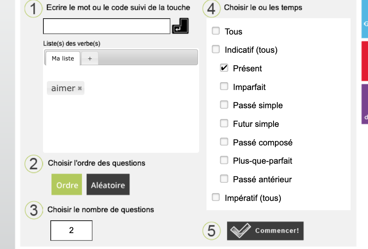Choose Aléatoire question order
Screen dimensions: 368x249
point(108,185)
